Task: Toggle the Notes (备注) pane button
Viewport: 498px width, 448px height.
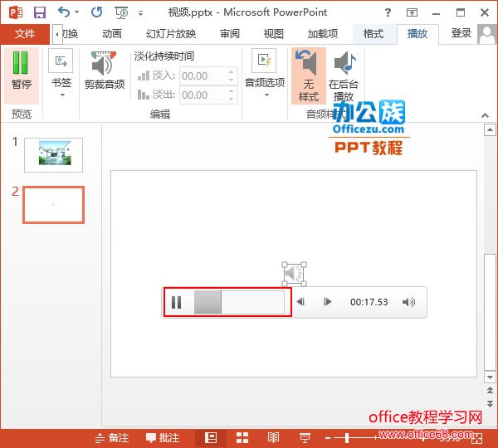Action: [x=112, y=438]
